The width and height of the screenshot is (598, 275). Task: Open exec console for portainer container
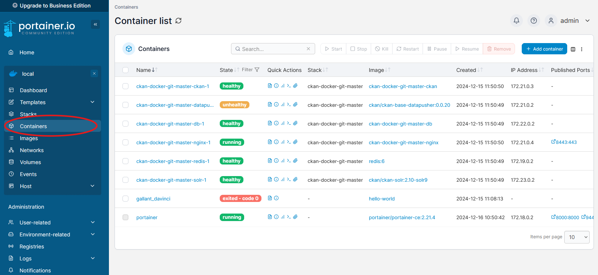pyautogui.click(x=289, y=217)
